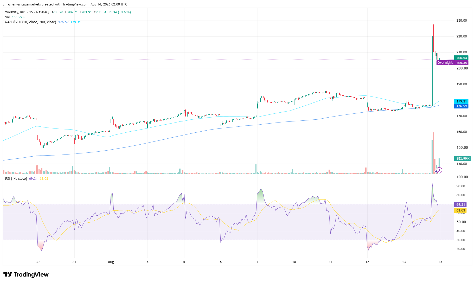
Task: Click the 'MA50&200 (50, close, 200, close)' legend
Action: 30,22
